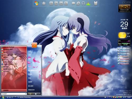
Task: Click switch windows quick launch icon
Action: point(10,97)
